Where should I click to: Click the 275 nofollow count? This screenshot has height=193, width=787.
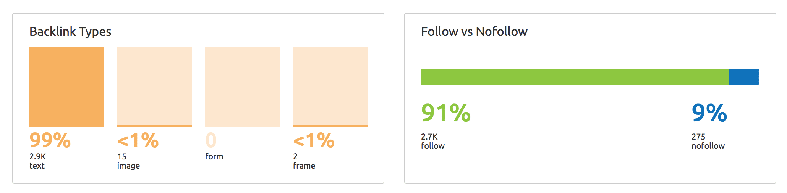(698, 137)
